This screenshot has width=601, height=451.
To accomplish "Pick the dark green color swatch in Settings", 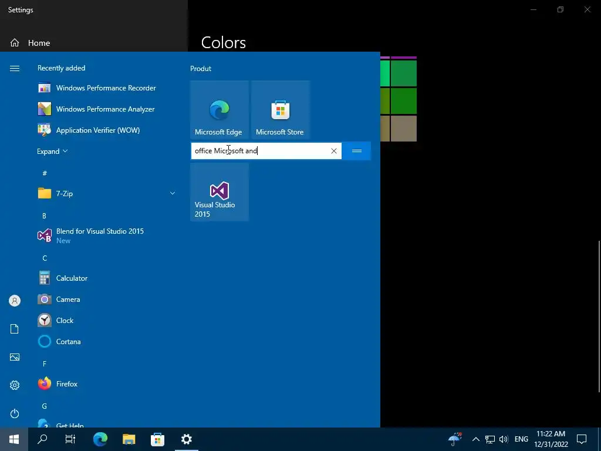I will click(404, 101).
